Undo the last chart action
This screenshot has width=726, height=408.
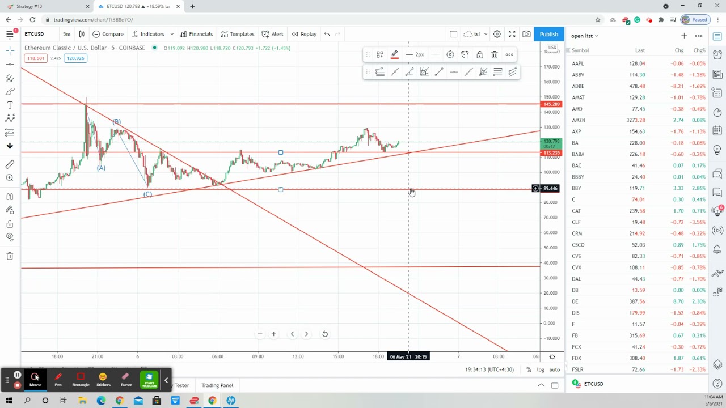point(327,34)
